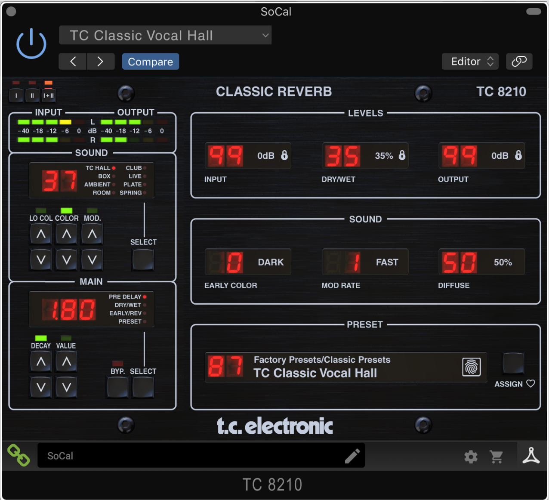Click the OUTPUT level 99 display

click(460, 156)
